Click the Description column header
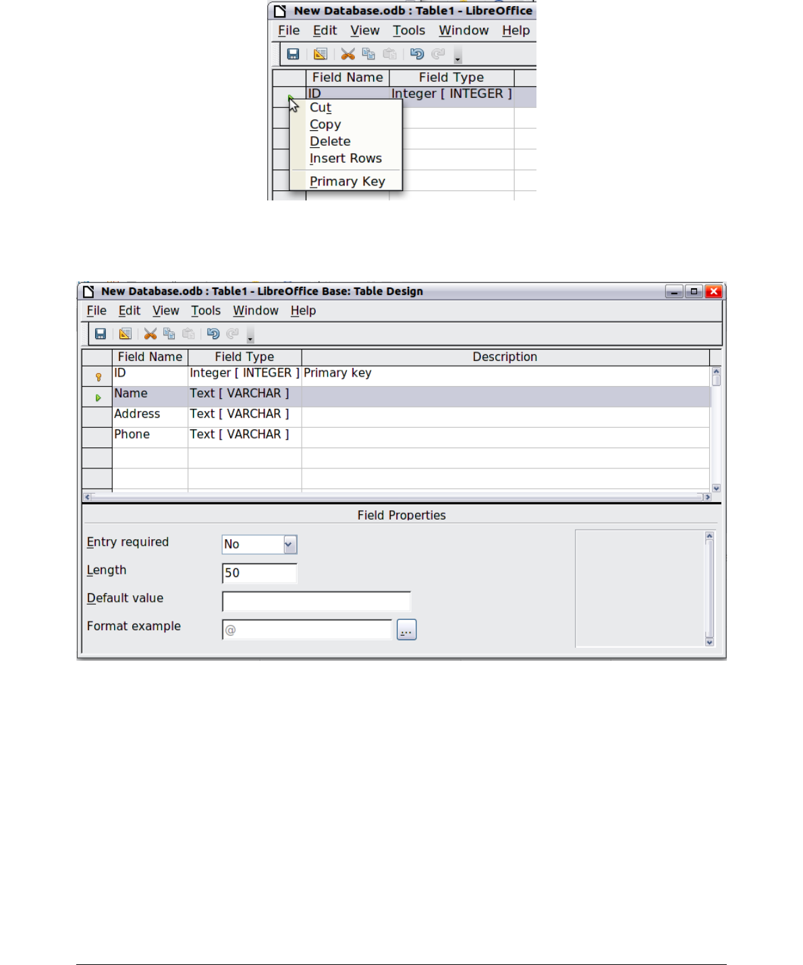Viewport: 803px width, 965px height. [x=505, y=357]
